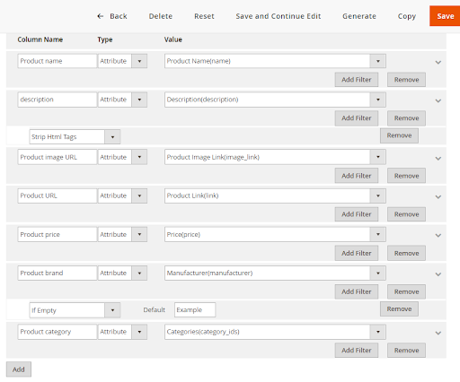Open the Description(description) value dropdown
This screenshot has height=382, width=460.
pyautogui.click(x=275, y=100)
